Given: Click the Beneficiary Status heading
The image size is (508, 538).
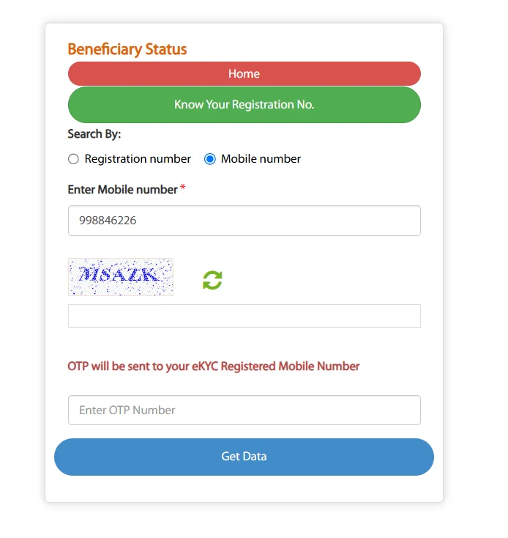Looking at the screenshot, I should point(127,49).
